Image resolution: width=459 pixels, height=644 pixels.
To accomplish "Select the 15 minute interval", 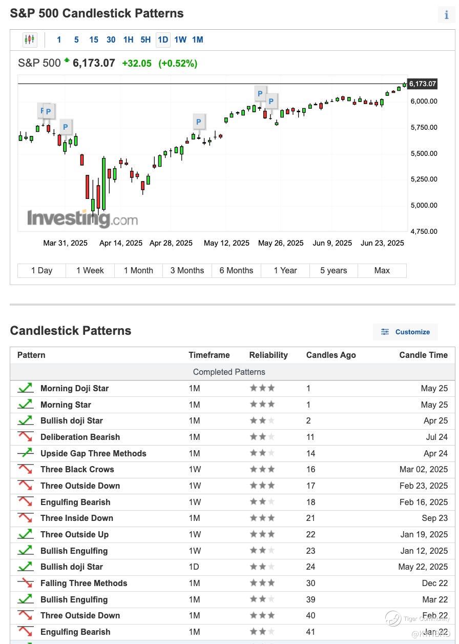I will coord(94,39).
